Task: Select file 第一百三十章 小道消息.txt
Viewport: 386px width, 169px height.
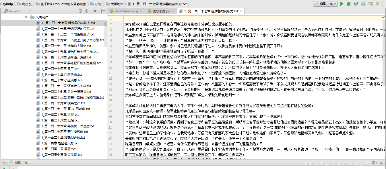Action: [x=59, y=80]
